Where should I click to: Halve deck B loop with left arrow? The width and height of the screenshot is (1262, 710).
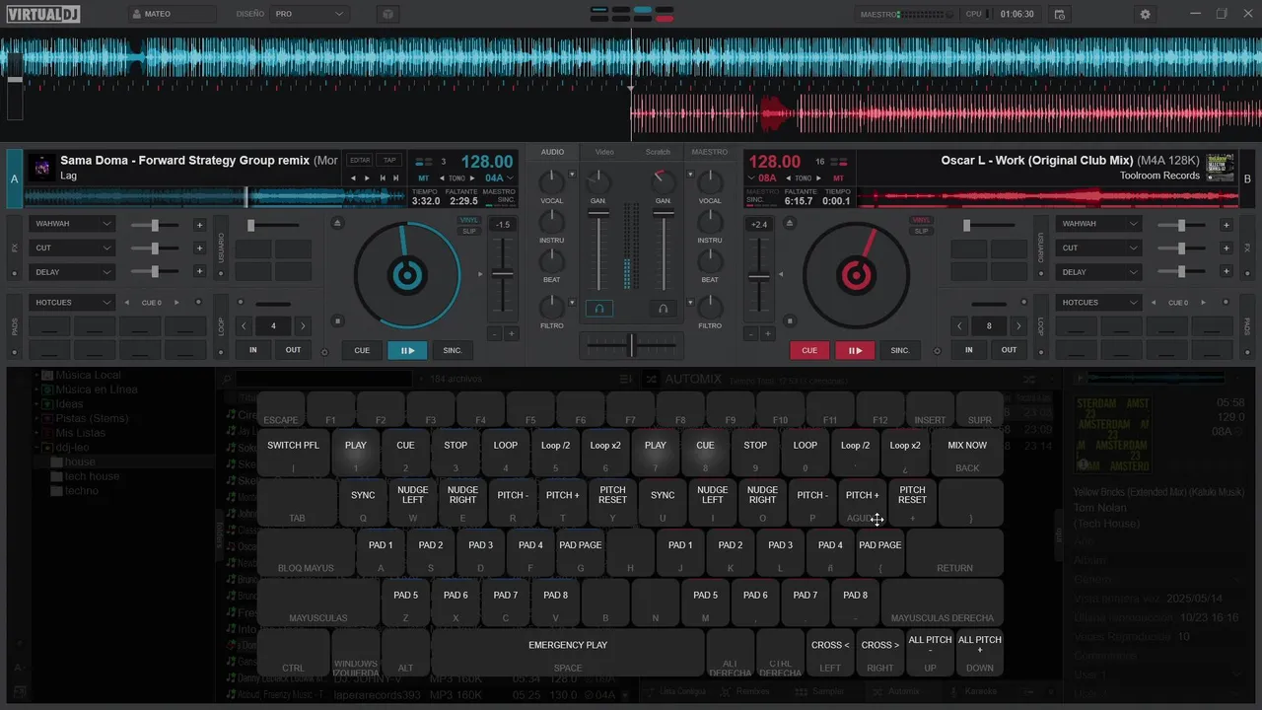(x=960, y=325)
